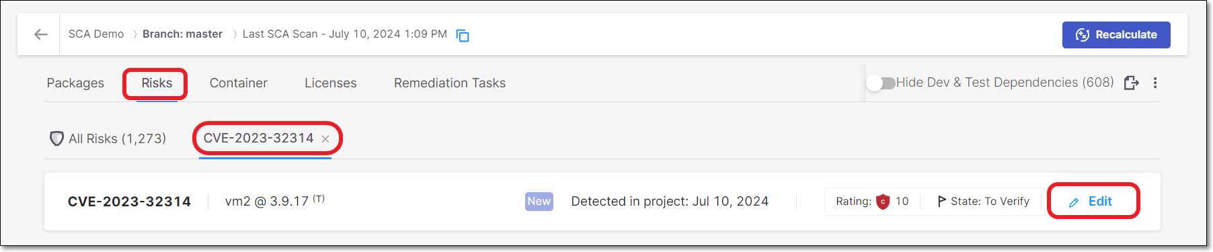1213x252 pixels.
Task: Open the Remediation Tasks tab
Action: pyautogui.click(x=450, y=83)
